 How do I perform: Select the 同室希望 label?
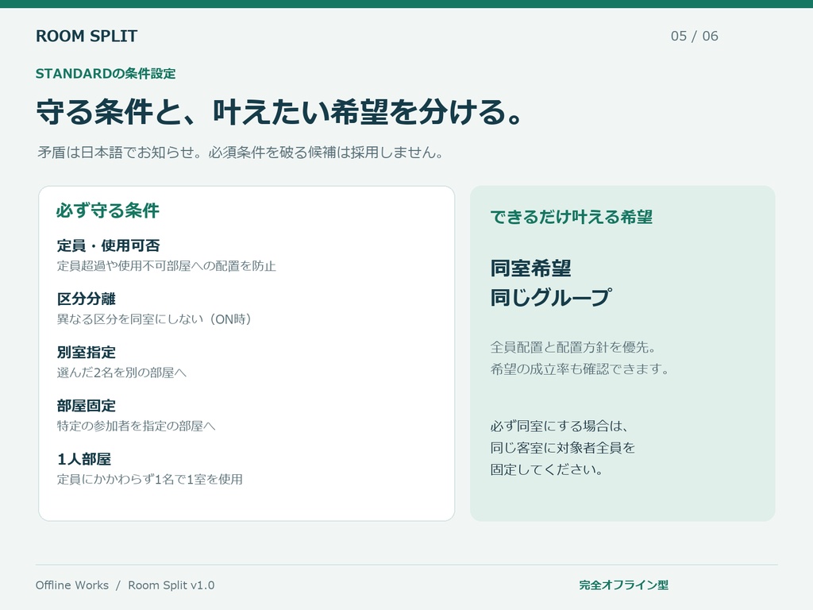[530, 268]
